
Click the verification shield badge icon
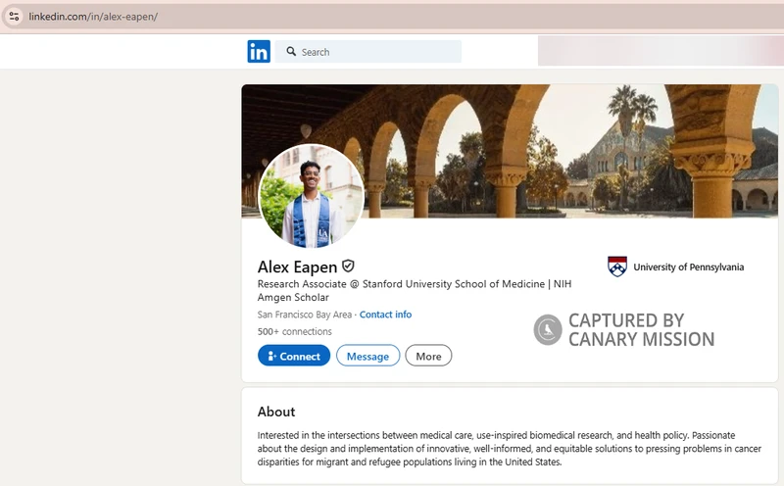point(349,266)
